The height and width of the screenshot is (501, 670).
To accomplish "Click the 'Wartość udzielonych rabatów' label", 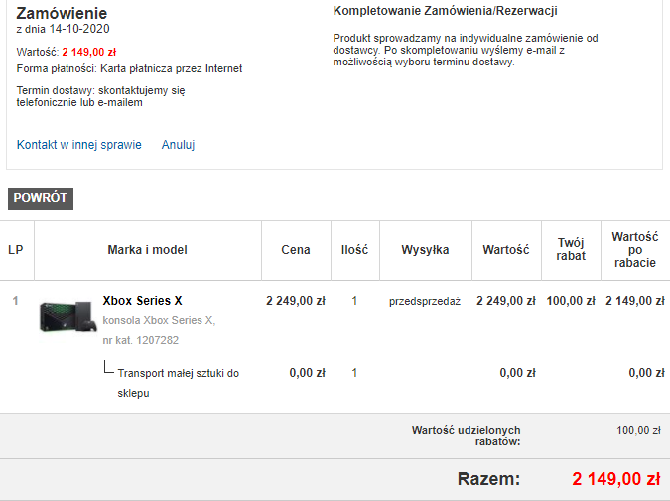I will tap(467, 436).
